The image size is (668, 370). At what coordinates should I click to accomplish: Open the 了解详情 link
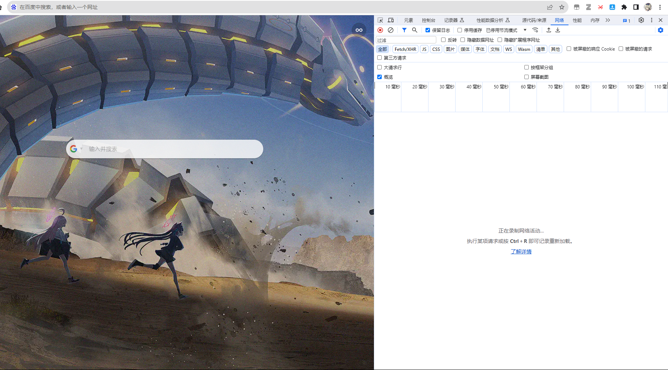pyautogui.click(x=521, y=251)
